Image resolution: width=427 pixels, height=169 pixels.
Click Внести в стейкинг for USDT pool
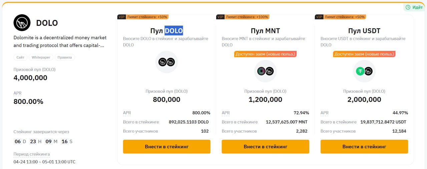pyautogui.click(x=364, y=146)
